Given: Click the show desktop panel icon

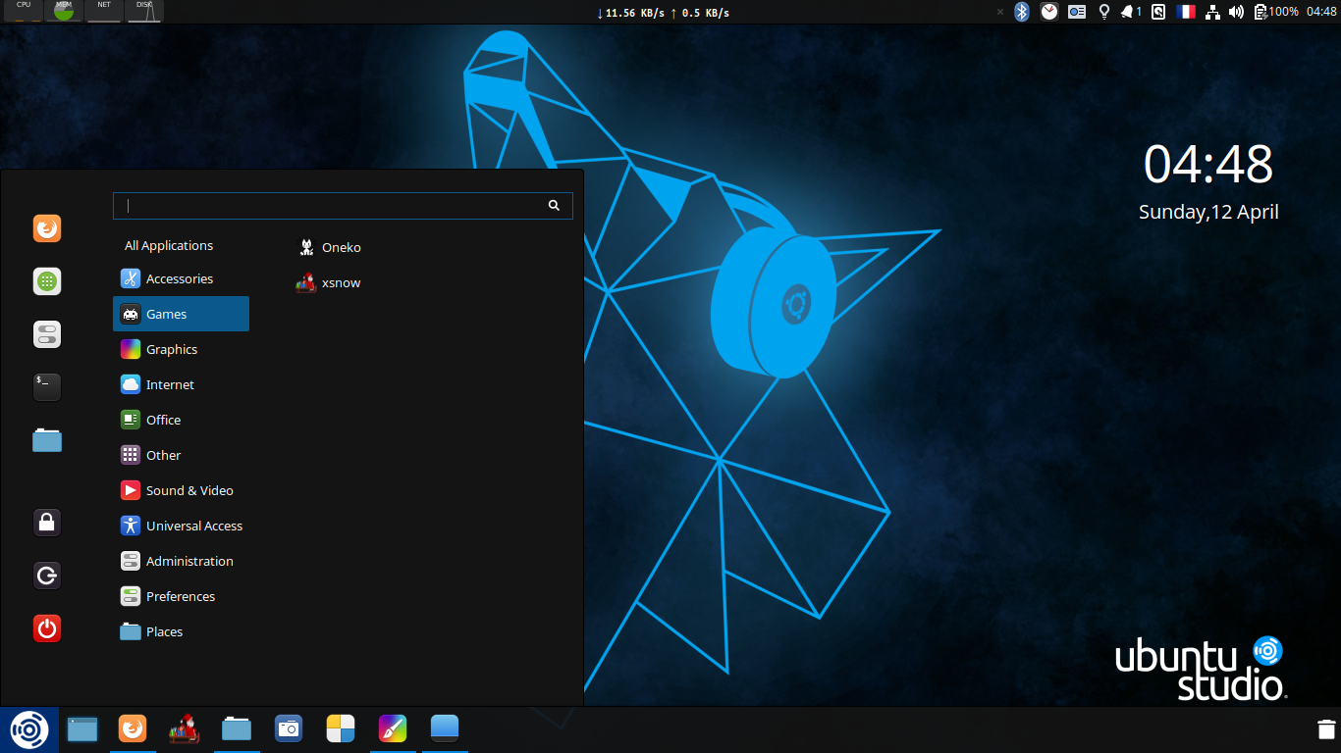Looking at the screenshot, I should pyautogui.click(x=82, y=729).
